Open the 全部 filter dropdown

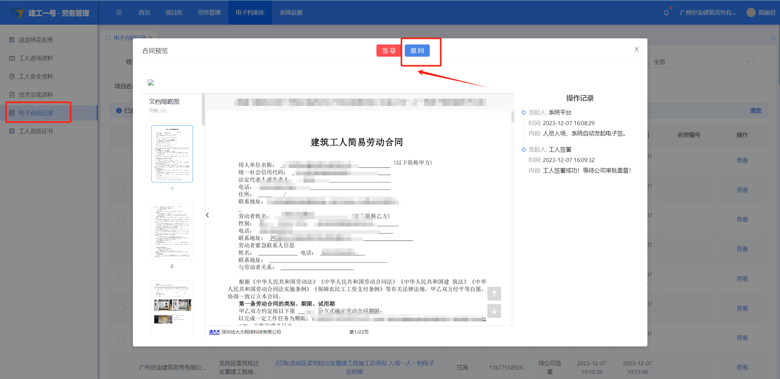click(701, 61)
